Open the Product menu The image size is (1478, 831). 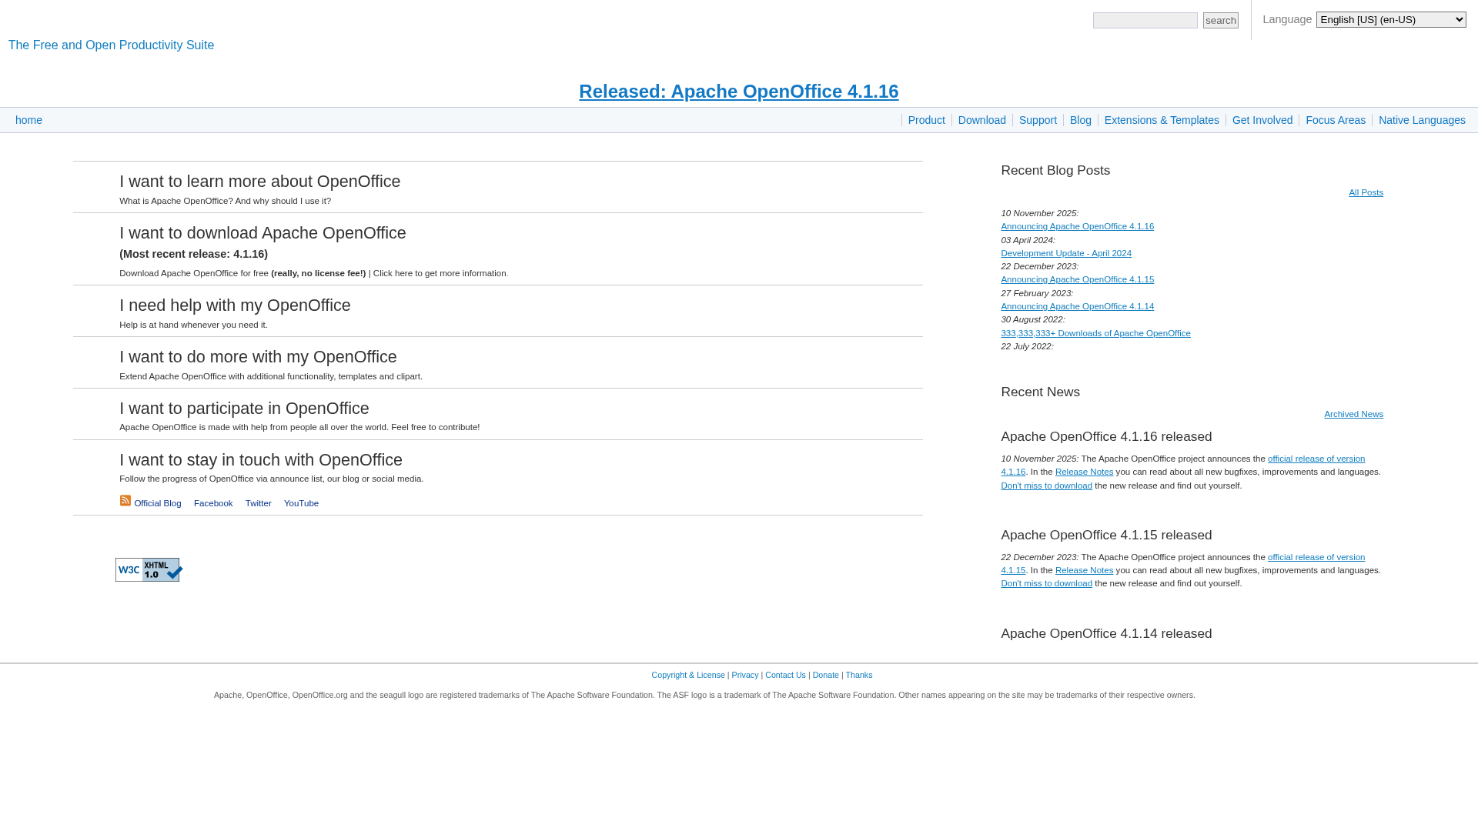click(926, 120)
